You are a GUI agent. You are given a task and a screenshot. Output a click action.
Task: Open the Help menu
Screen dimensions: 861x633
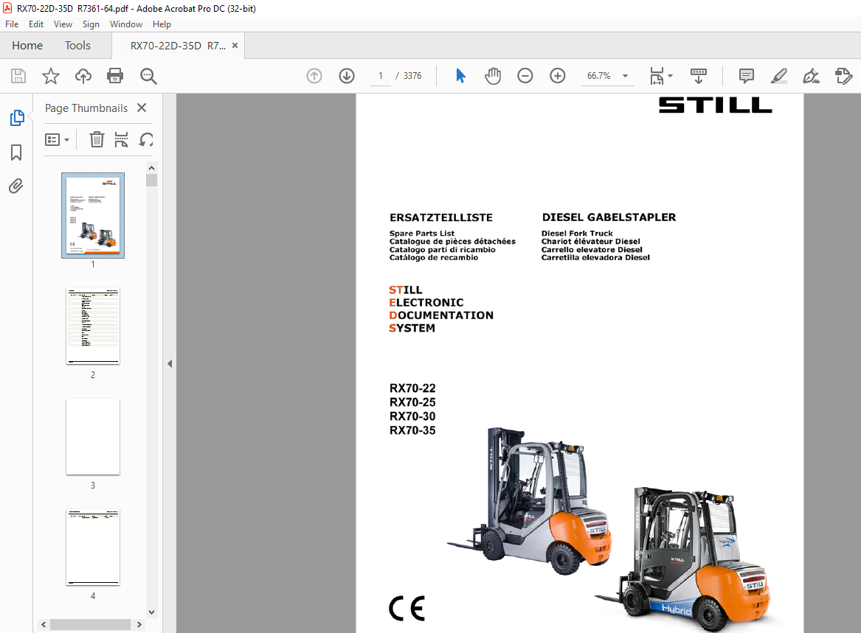pyautogui.click(x=162, y=24)
